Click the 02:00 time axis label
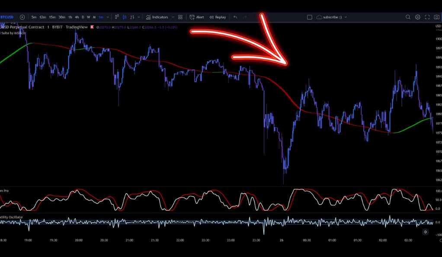Screen dimensions: 442x257 pos(383,240)
